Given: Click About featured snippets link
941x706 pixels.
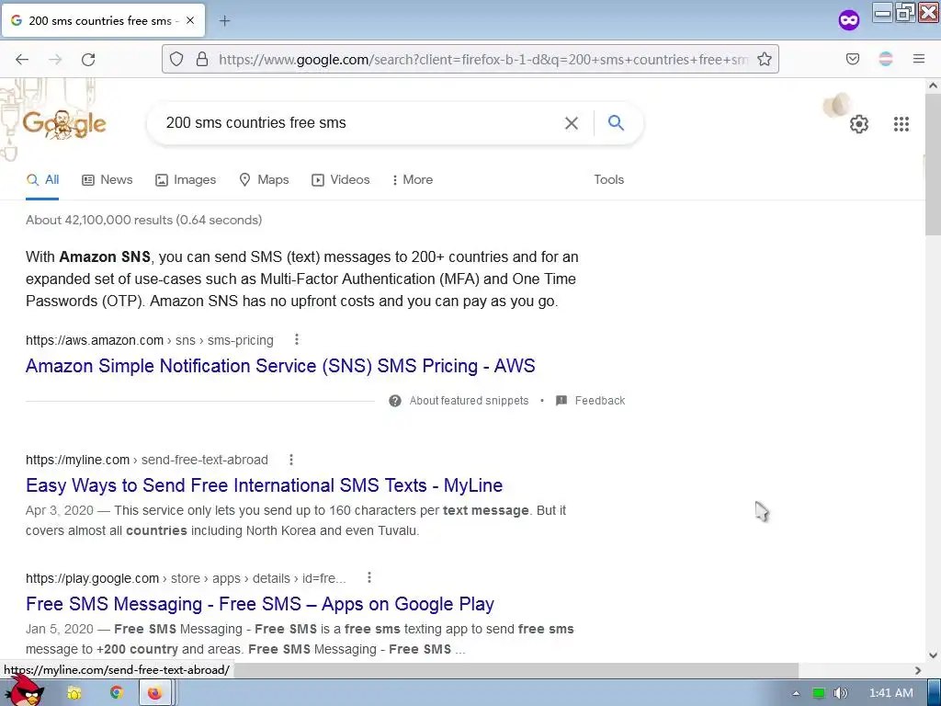Looking at the screenshot, I should [469, 401].
